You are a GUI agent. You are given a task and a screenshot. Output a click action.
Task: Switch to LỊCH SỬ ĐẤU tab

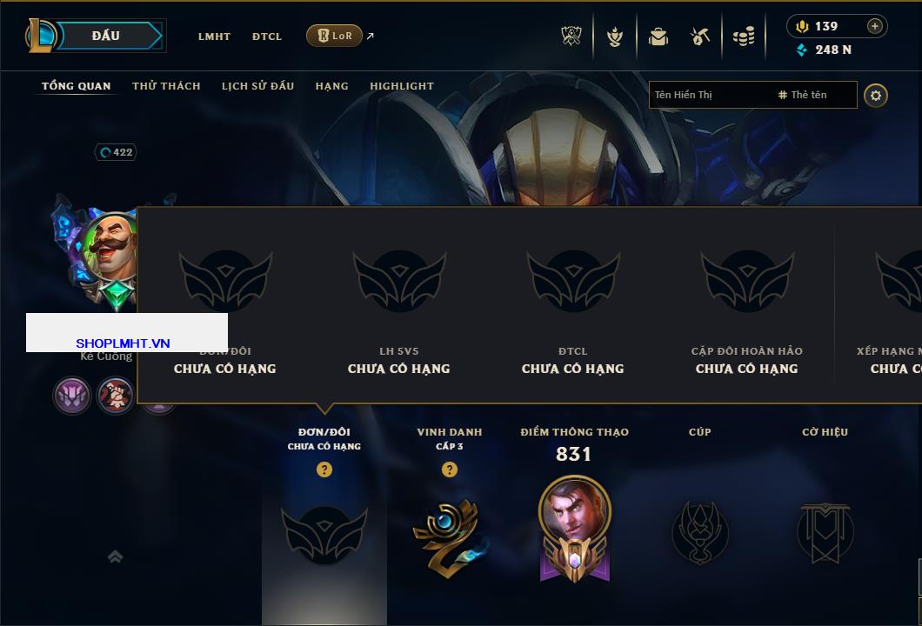(257, 86)
